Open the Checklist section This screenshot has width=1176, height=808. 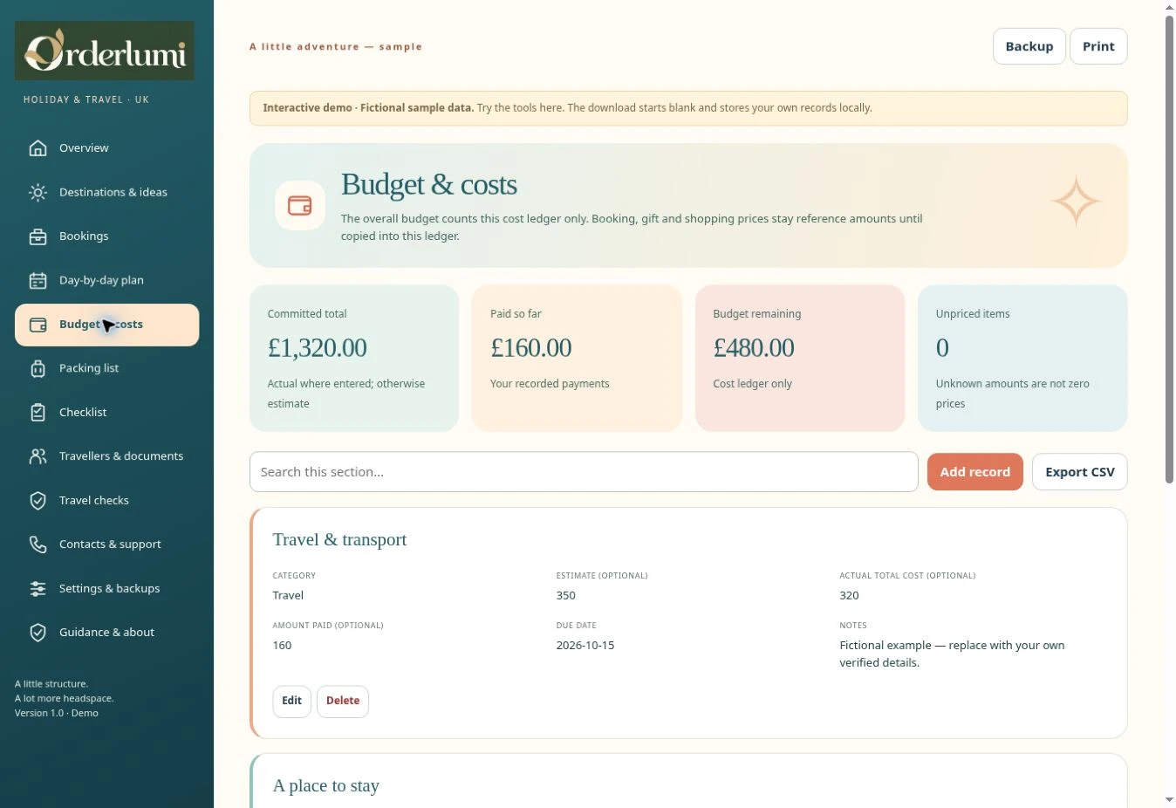click(106, 412)
